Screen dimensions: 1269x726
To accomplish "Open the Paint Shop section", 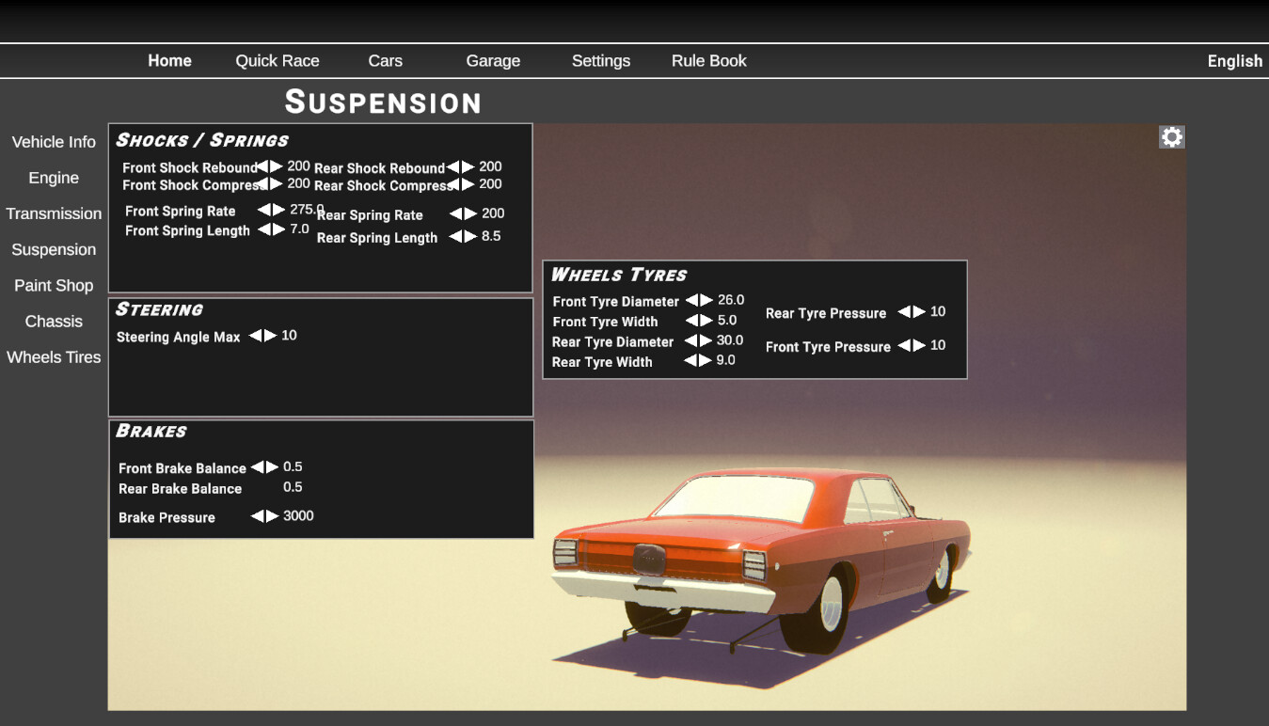I will point(54,285).
